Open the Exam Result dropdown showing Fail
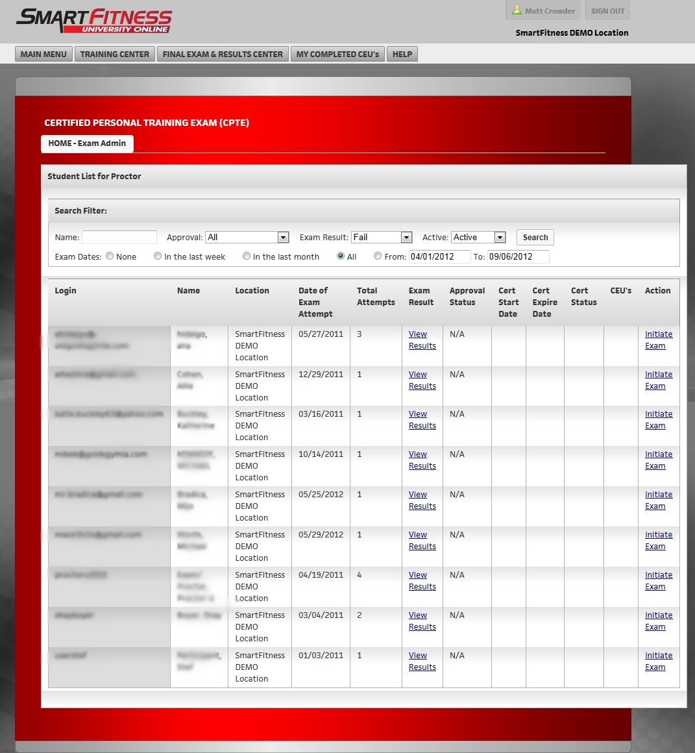The height and width of the screenshot is (753, 695). click(x=382, y=237)
